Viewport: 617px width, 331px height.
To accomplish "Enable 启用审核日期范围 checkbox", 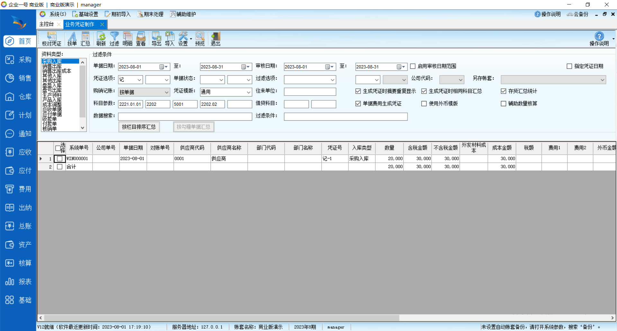I will coord(413,66).
